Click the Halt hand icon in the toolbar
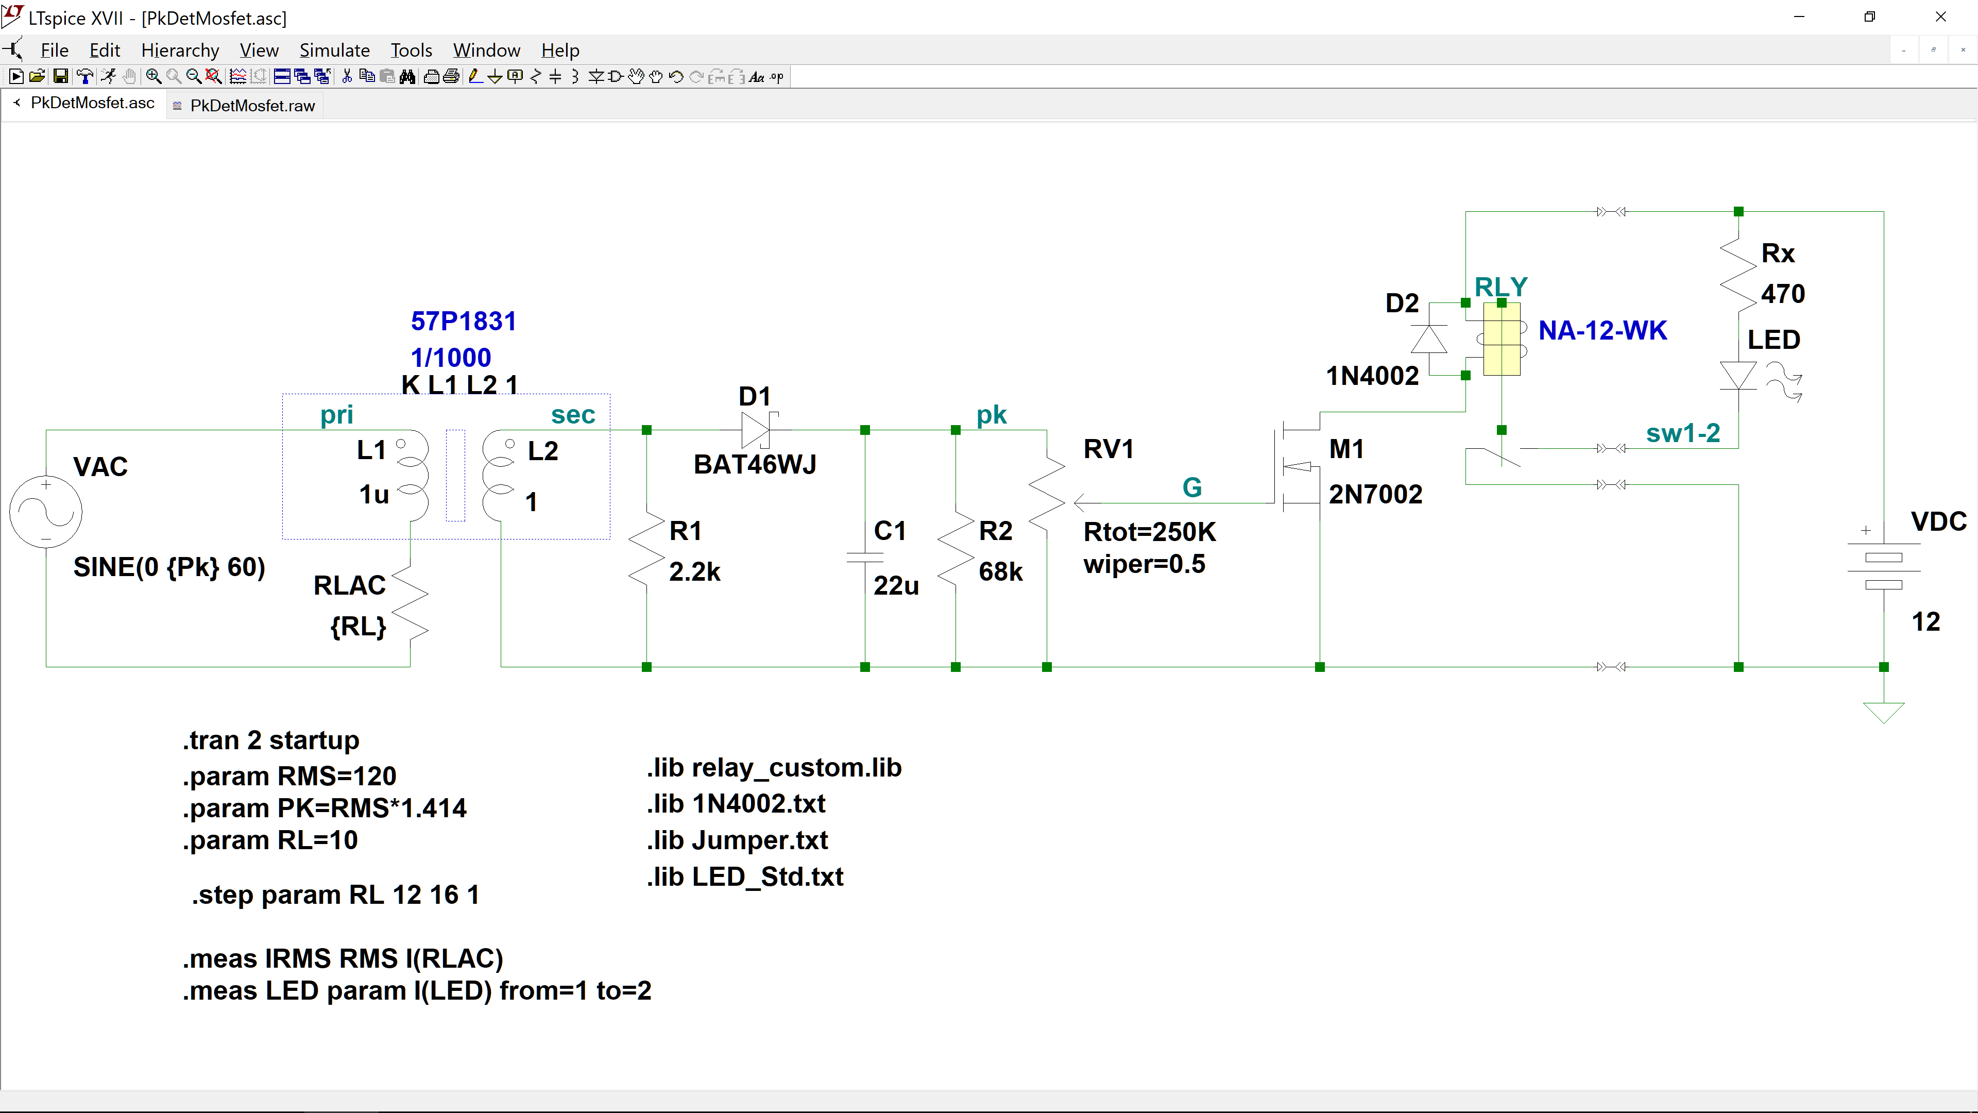 (129, 76)
